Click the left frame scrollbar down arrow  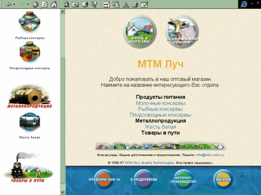coord(63,192)
